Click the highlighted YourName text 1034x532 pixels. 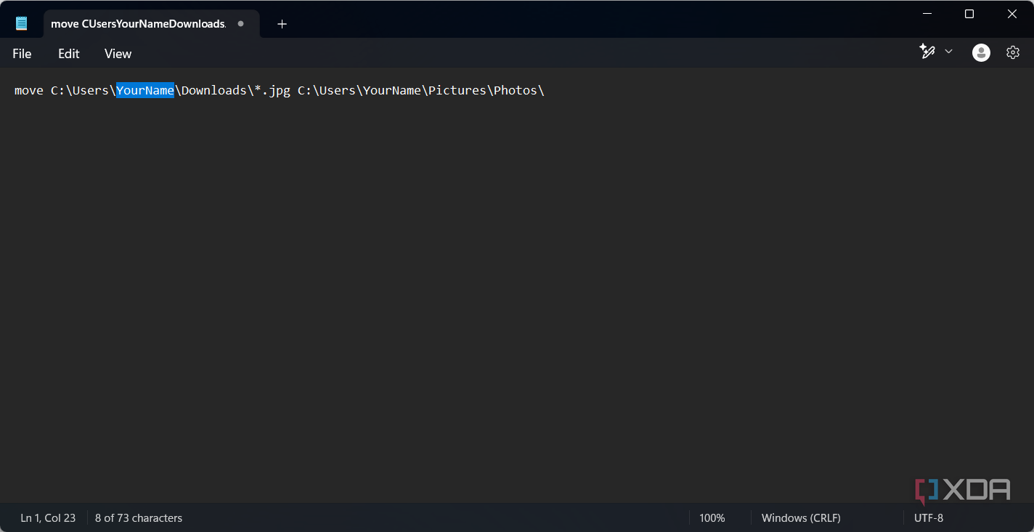[x=144, y=90]
